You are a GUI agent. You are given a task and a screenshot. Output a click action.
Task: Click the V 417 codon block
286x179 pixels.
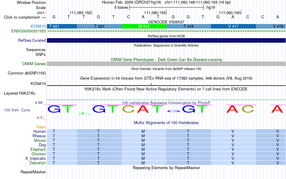tap(234, 26)
